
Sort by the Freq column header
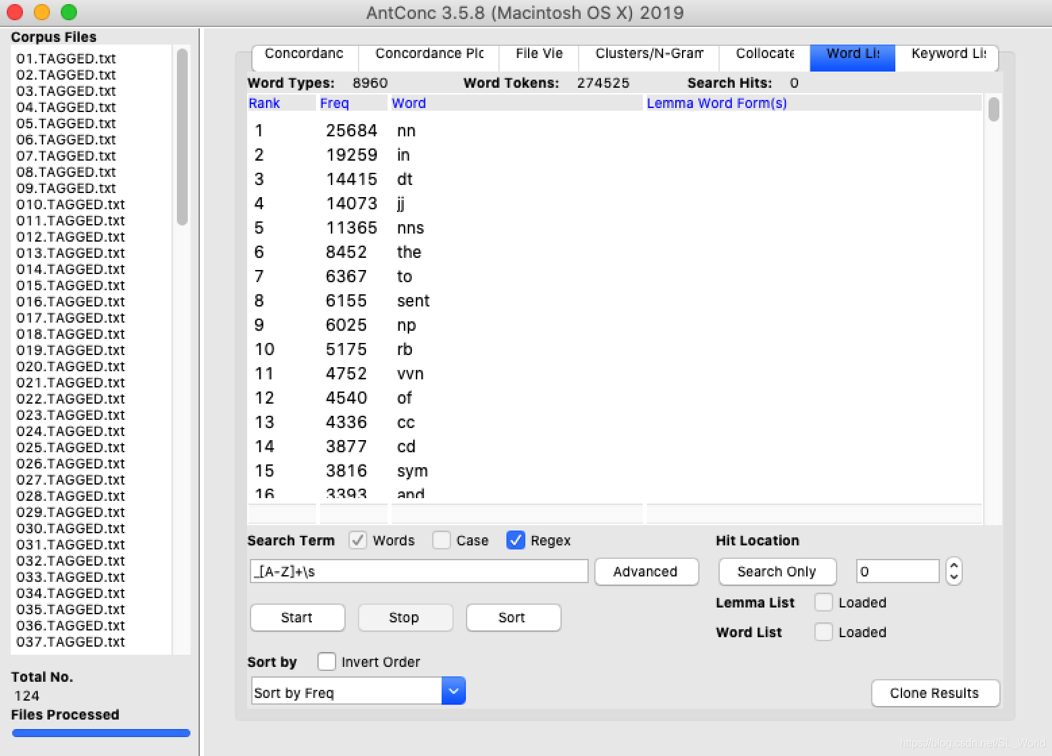(x=353, y=103)
